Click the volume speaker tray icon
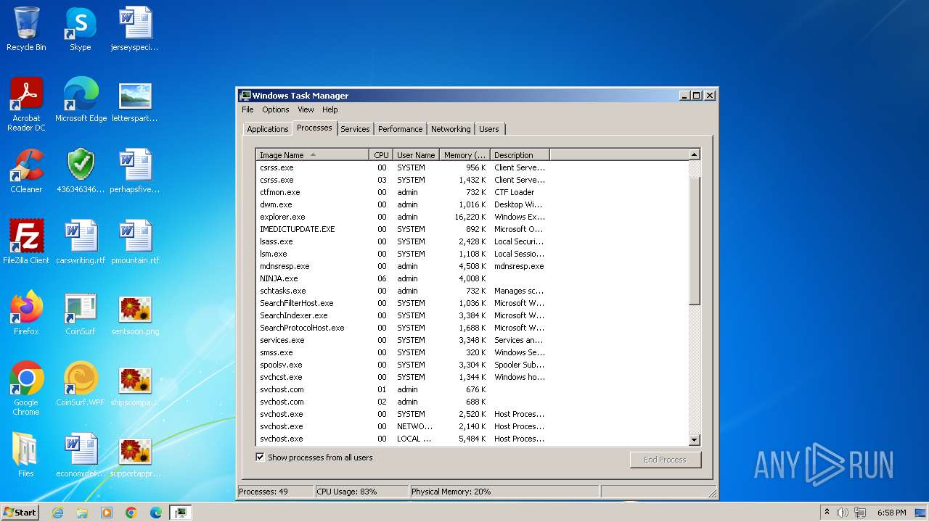929x522 pixels. pyautogui.click(x=843, y=513)
